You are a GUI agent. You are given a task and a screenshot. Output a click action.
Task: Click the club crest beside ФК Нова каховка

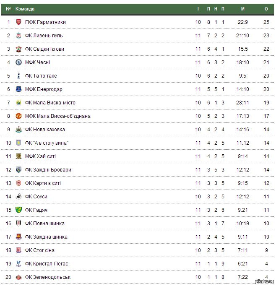click(18, 129)
